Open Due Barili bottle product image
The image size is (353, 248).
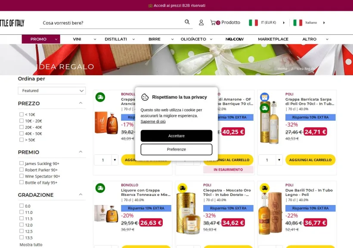click(270, 213)
